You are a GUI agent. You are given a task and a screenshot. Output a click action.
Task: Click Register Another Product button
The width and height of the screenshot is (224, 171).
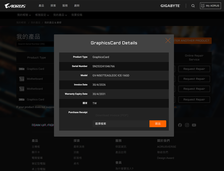pyautogui.click(x=193, y=40)
